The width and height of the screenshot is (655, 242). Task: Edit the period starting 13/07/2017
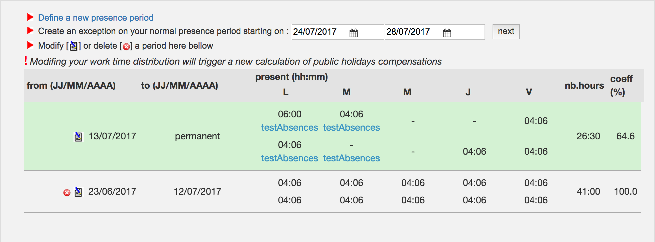coord(78,137)
